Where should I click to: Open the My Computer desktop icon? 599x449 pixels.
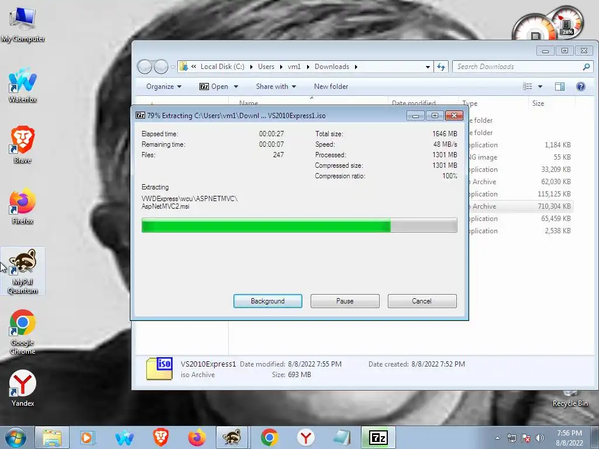(23, 25)
